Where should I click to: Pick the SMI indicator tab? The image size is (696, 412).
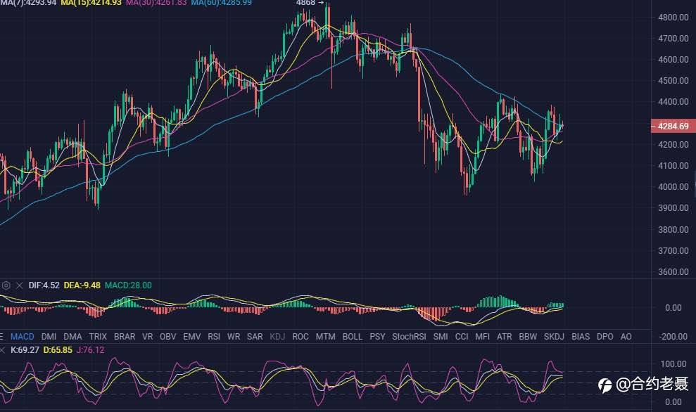click(441, 337)
